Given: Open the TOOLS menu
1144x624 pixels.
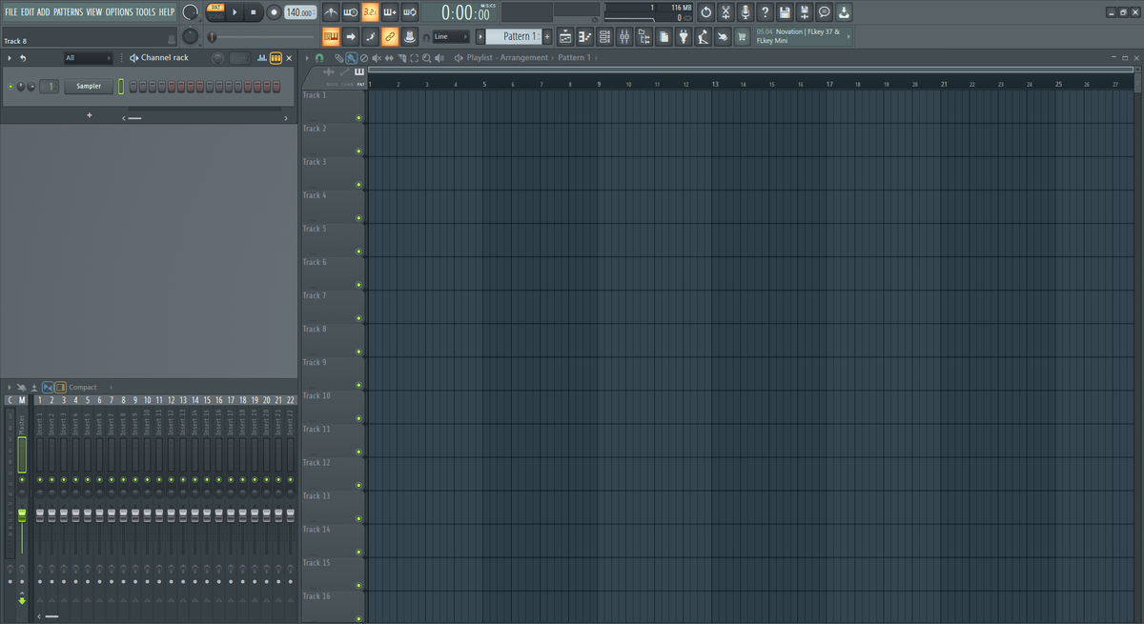Looking at the screenshot, I should [145, 12].
